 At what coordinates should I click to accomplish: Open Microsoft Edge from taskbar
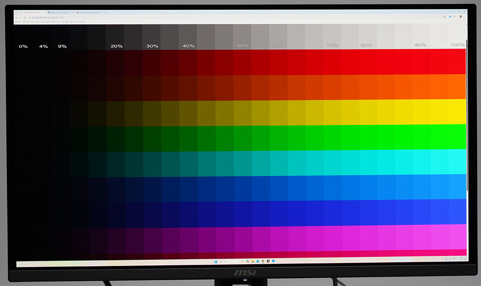258,261
